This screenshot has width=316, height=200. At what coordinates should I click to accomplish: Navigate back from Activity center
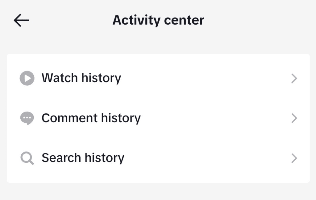pos(21,20)
